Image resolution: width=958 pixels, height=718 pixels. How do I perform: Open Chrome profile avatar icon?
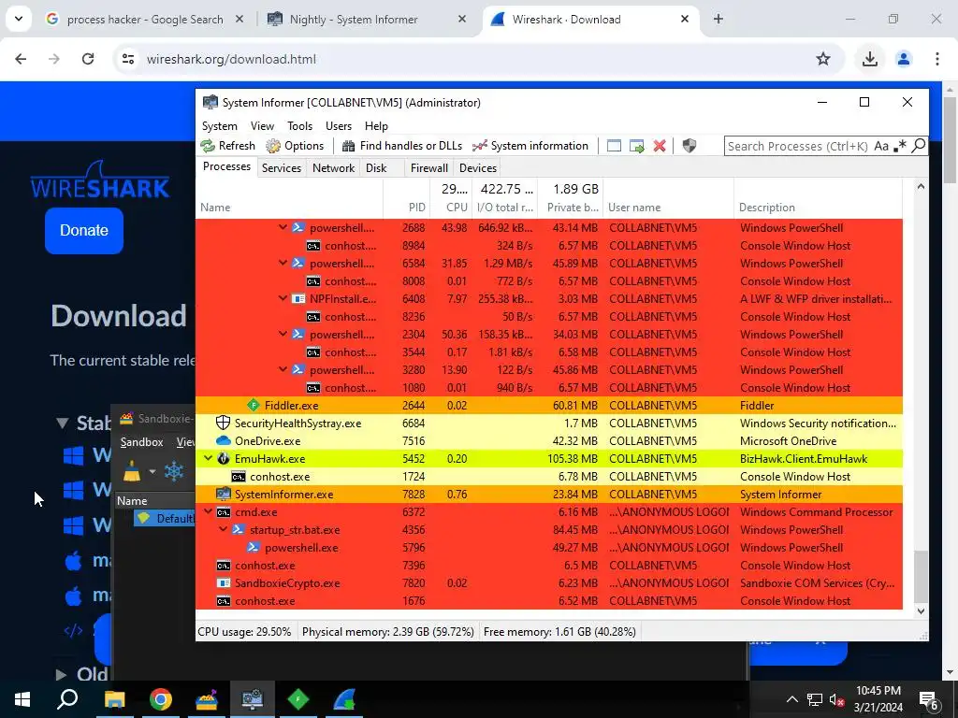click(903, 59)
